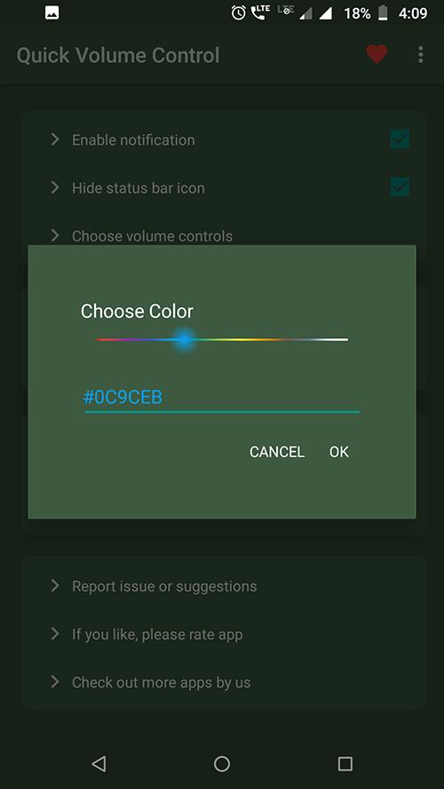The image size is (444, 789).
Task: Open If you like, please rate app
Action: pyautogui.click(x=157, y=634)
